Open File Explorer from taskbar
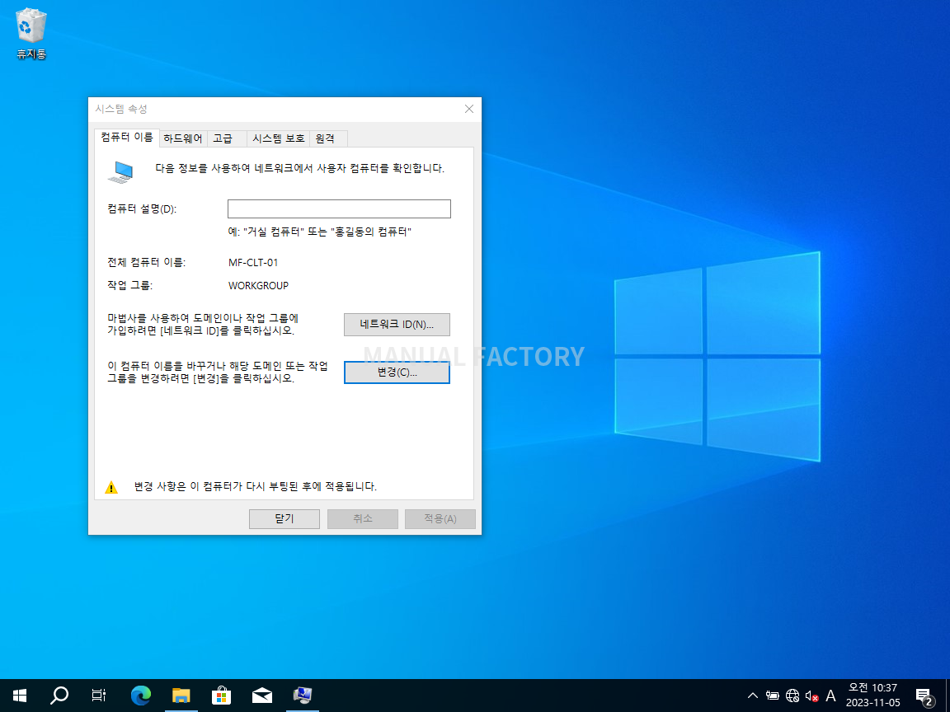950x712 pixels. [x=181, y=696]
